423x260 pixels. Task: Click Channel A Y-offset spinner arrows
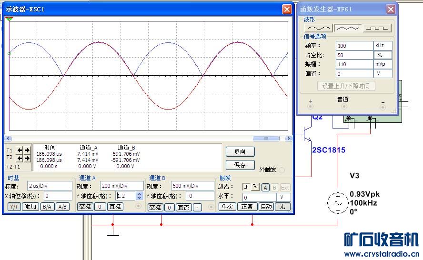pyautogui.click(x=139, y=196)
